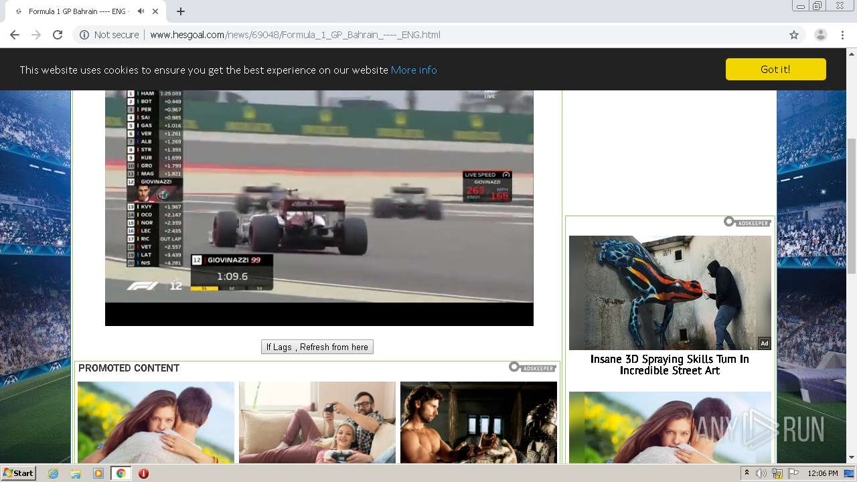Click the network tray icon
The width and height of the screenshot is (857, 482).
pos(777,473)
